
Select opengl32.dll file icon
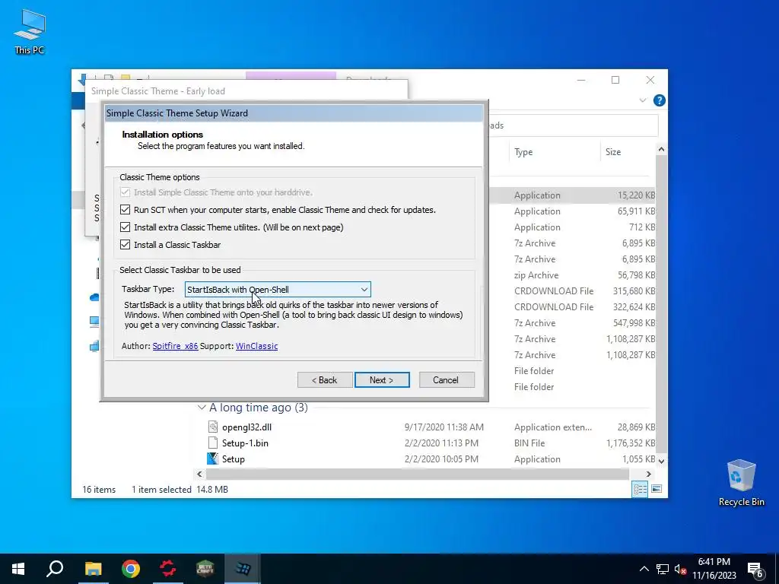coord(213,427)
